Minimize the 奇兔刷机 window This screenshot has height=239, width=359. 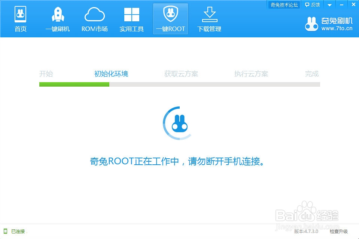(x=342, y=5)
